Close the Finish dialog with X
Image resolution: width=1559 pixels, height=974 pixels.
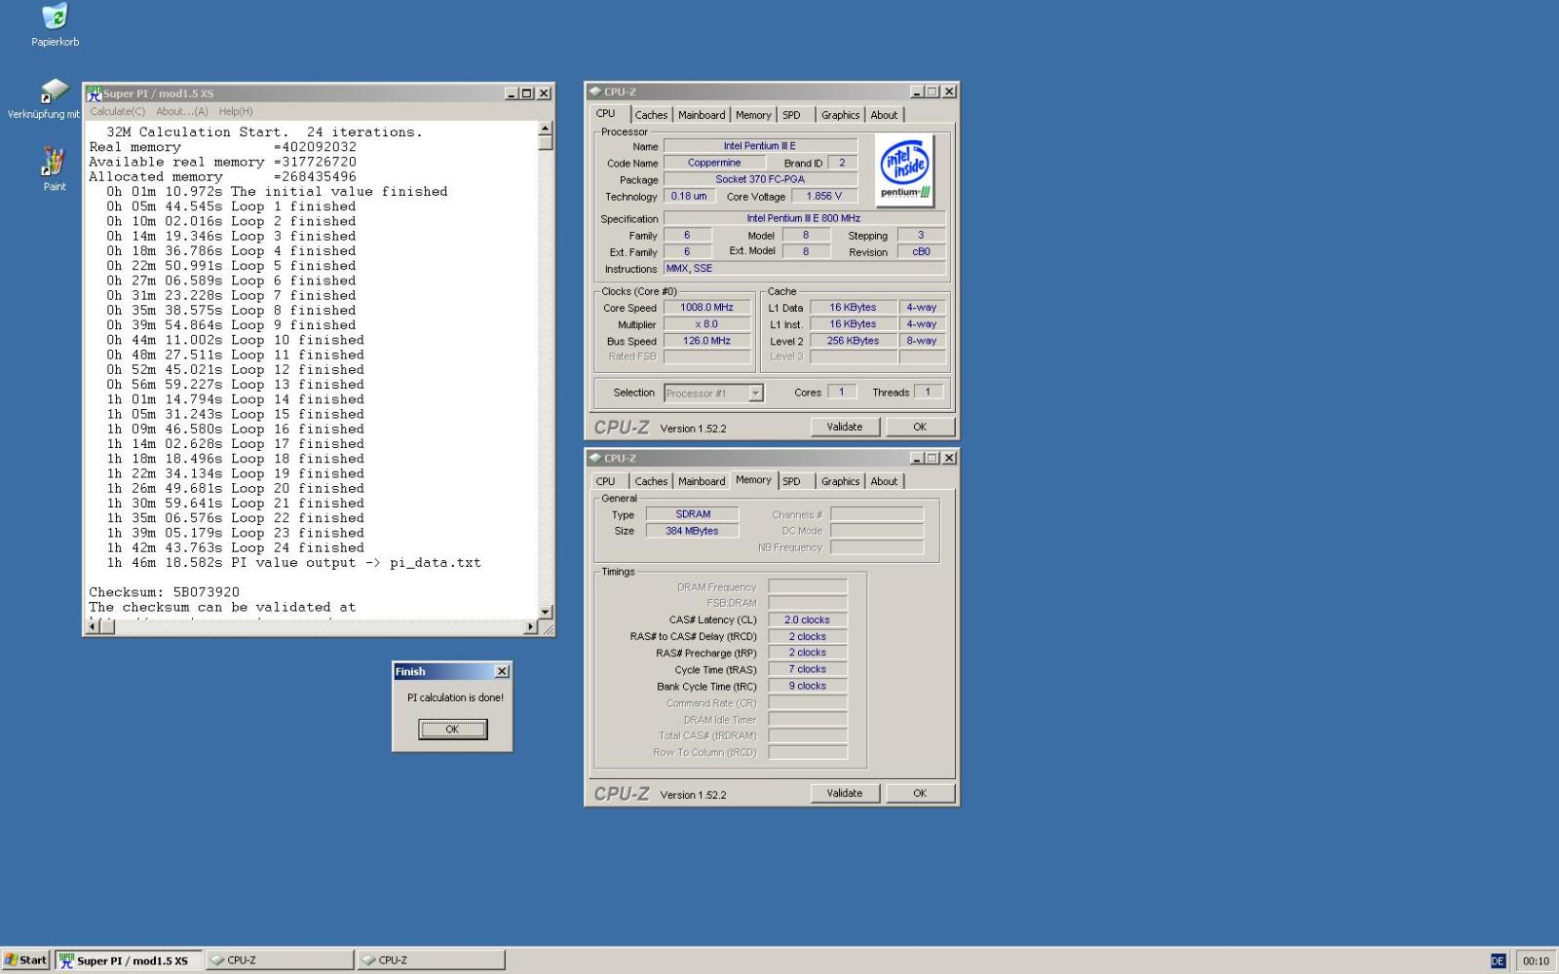click(502, 671)
